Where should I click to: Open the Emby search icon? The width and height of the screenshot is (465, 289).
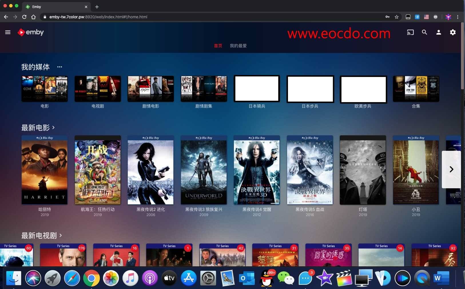coord(424,32)
